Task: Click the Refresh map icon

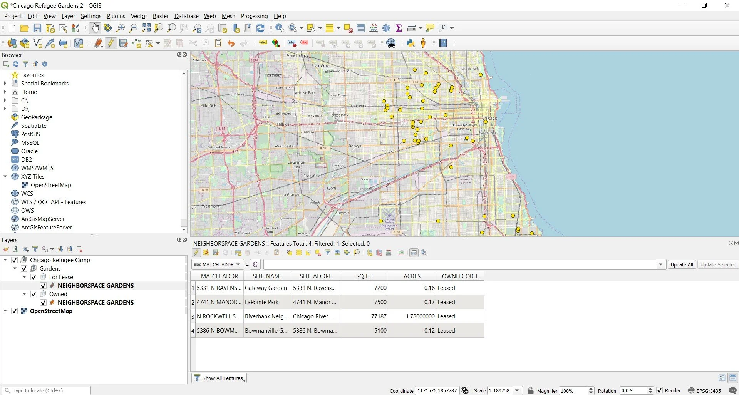Action: (260, 28)
